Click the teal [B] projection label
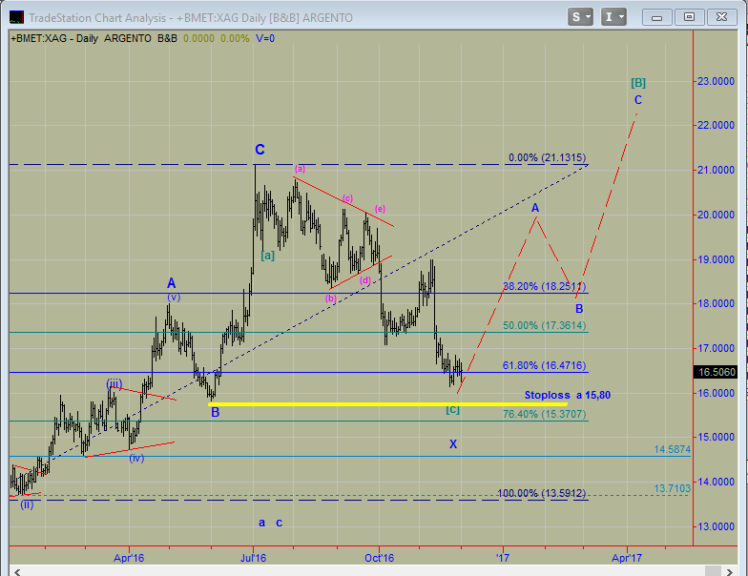 pos(638,82)
